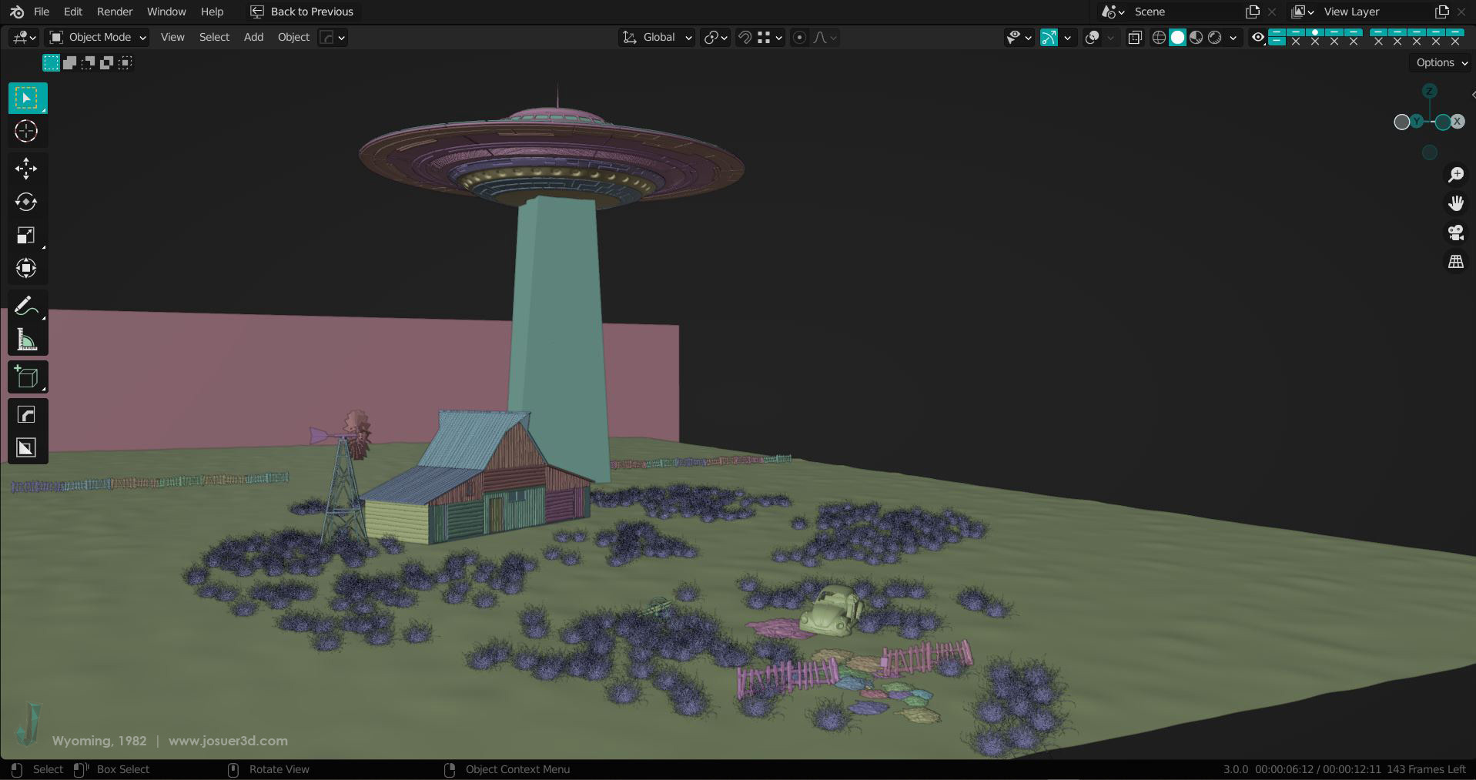Toggle proportional editing
Image resolution: width=1476 pixels, height=780 pixels.
pos(799,37)
